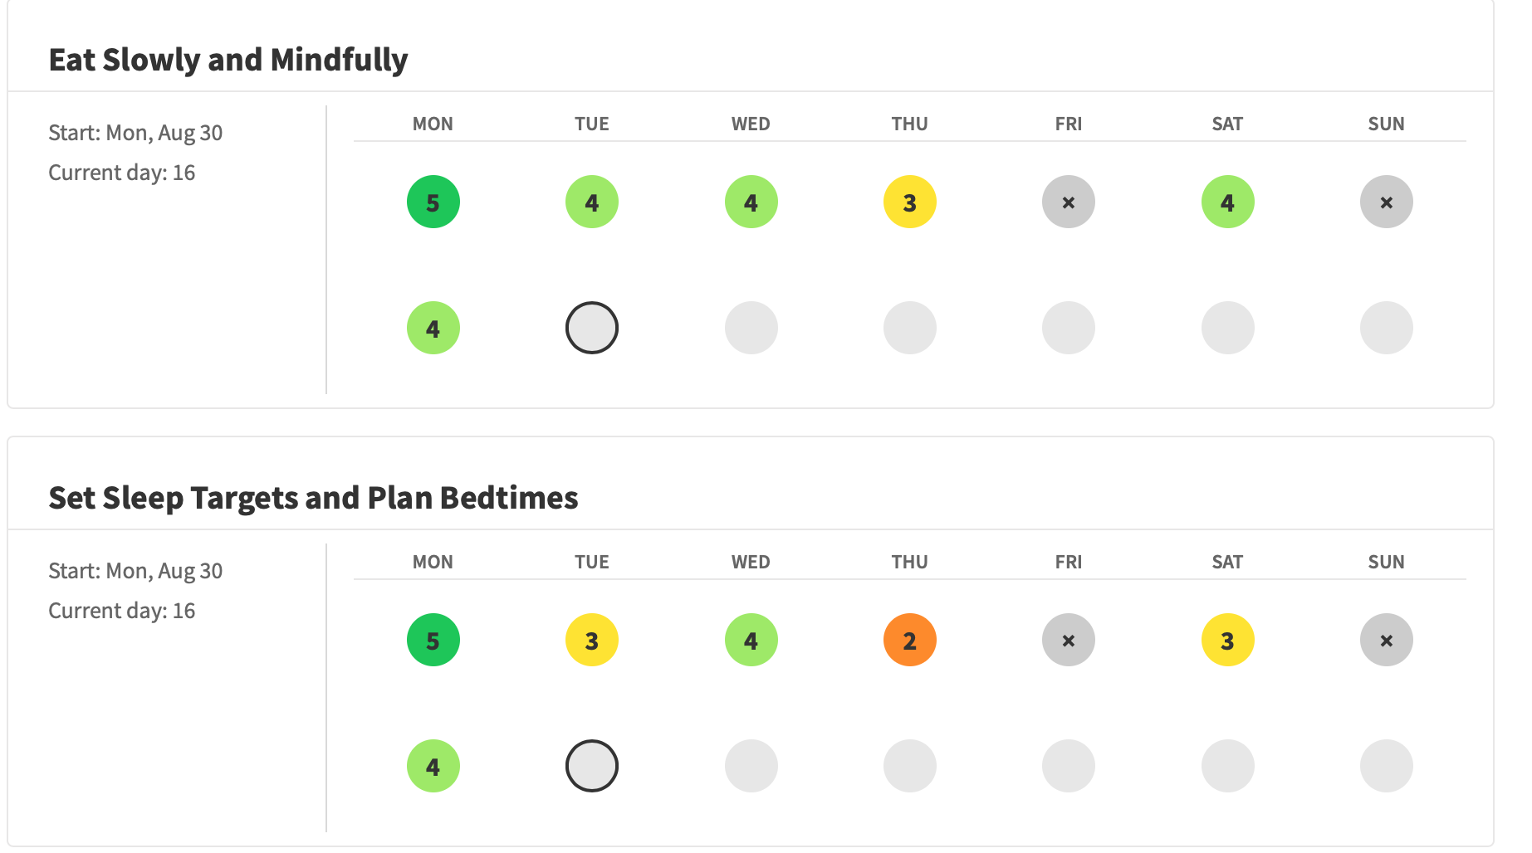1532x853 pixels.
Task: Select current day circle in Eat Slowly
Action: click(591, 328)
